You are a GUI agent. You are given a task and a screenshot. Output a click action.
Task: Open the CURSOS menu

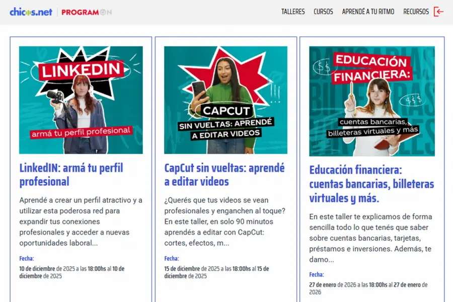click(324, 12)
